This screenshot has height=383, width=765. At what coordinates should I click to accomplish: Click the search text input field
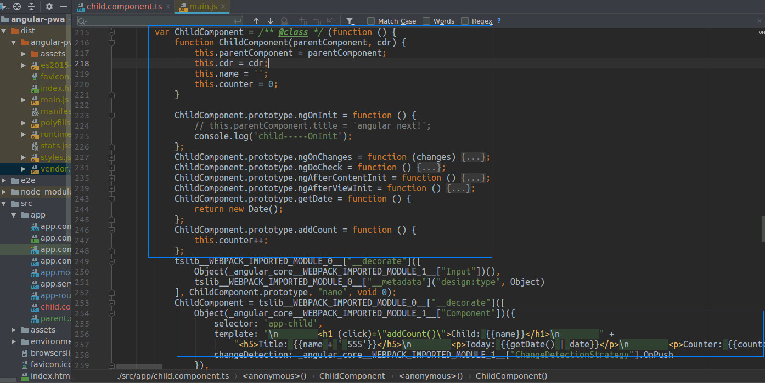point(159,21)
